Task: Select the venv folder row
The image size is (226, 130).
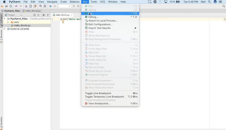Action: coord(27,22)
